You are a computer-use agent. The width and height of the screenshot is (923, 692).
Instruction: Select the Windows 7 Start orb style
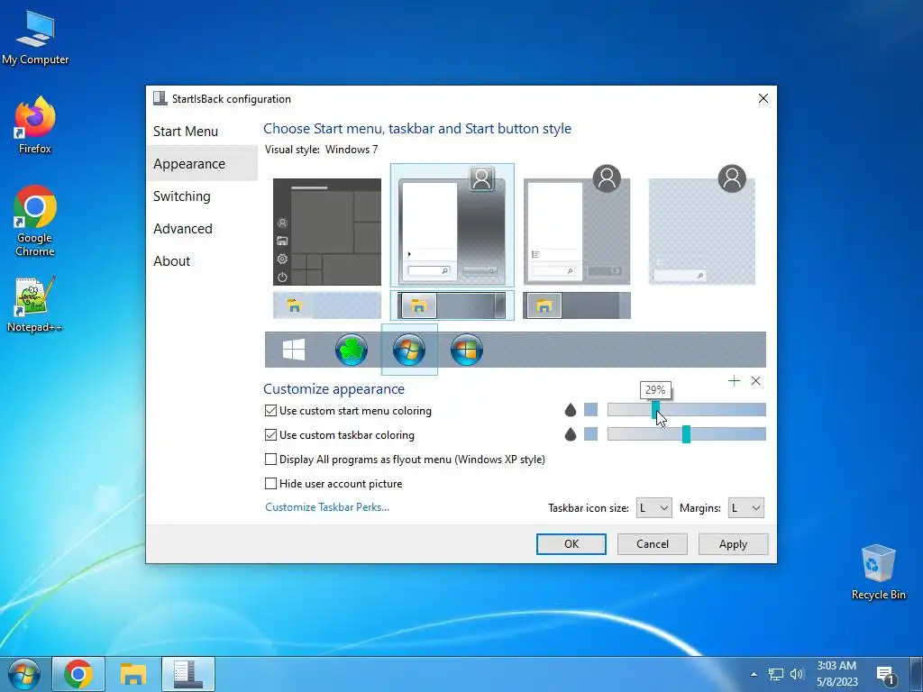point(409,350)
